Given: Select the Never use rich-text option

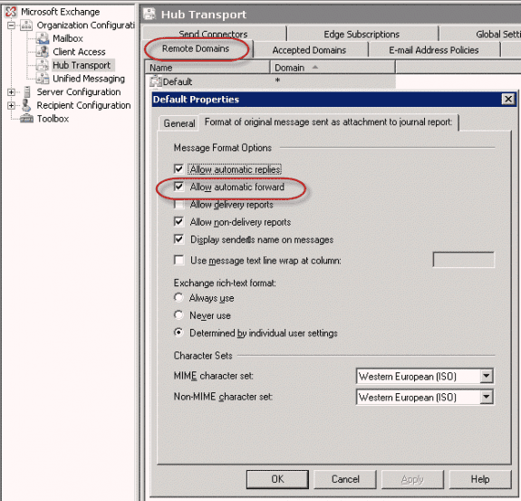Looking at the screenshot, I should click(178, 314).
